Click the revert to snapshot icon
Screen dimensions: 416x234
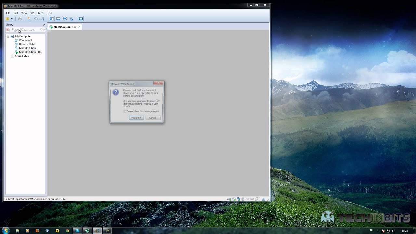point(36,19)
